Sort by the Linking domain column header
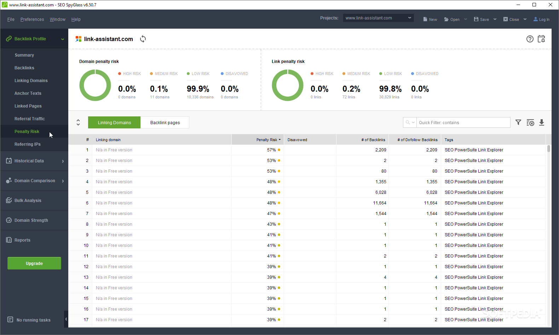This screenshot has width=559, height=335. (162, 140)
